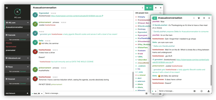Open channel settings gear in the main header

point(156,8)
